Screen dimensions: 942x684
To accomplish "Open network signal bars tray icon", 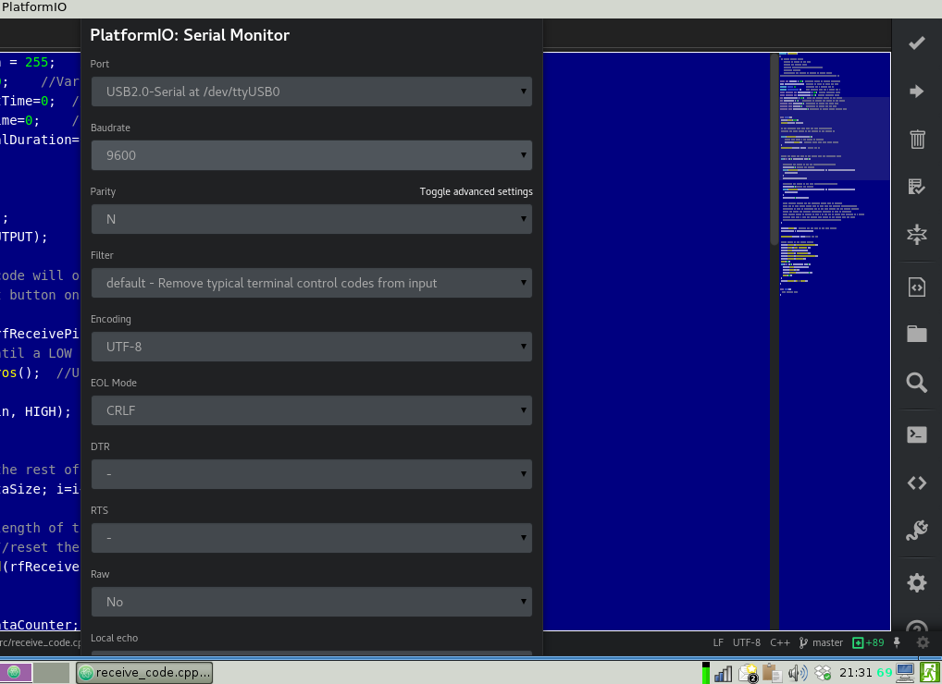I will coord(724,673).
